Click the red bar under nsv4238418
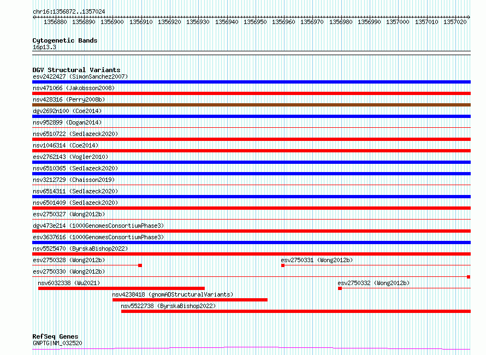The height and width of the screenshot is (355, 486). click(x=190, y=300)
